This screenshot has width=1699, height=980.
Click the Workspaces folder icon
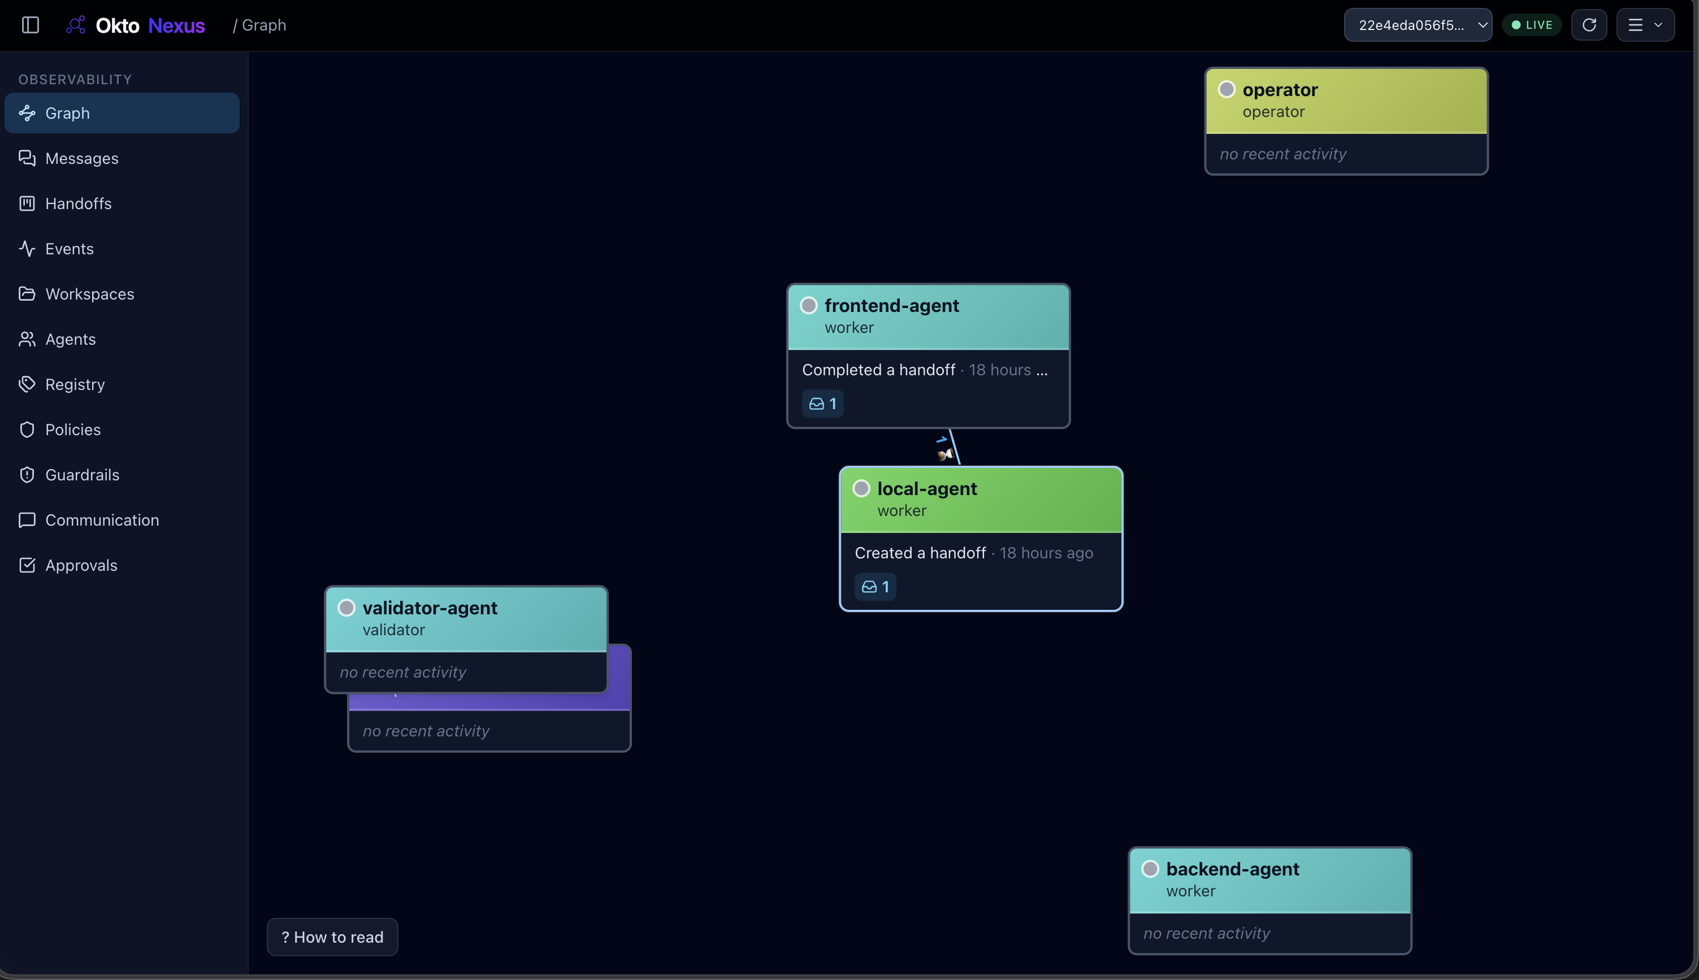27,294
